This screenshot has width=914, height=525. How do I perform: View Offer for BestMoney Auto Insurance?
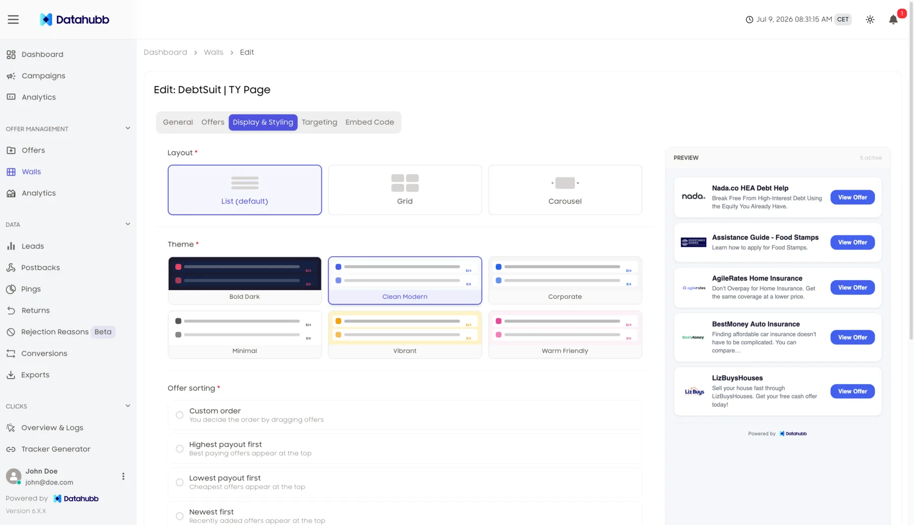tap(853, 337)
